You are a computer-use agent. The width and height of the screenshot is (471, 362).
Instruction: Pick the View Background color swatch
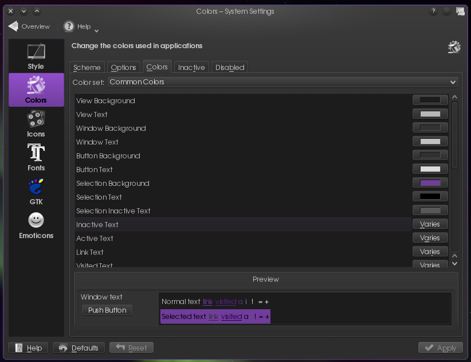[430, 100]
